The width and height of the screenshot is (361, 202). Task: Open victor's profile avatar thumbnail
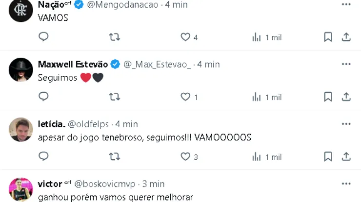pyautogui.click(x=20, y=189)
